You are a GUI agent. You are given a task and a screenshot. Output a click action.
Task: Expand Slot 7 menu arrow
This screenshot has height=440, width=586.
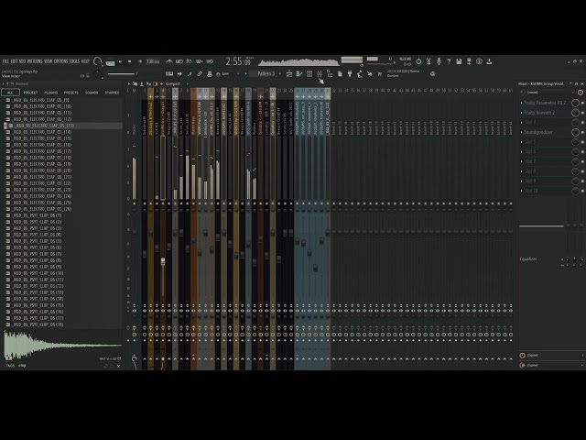[522, 161]
